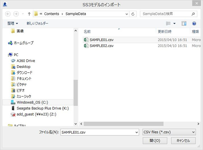Click the SAMPLE01.csv Excel icon
Viewport: 203px width, 150px height.
click(x=86, y=40)
